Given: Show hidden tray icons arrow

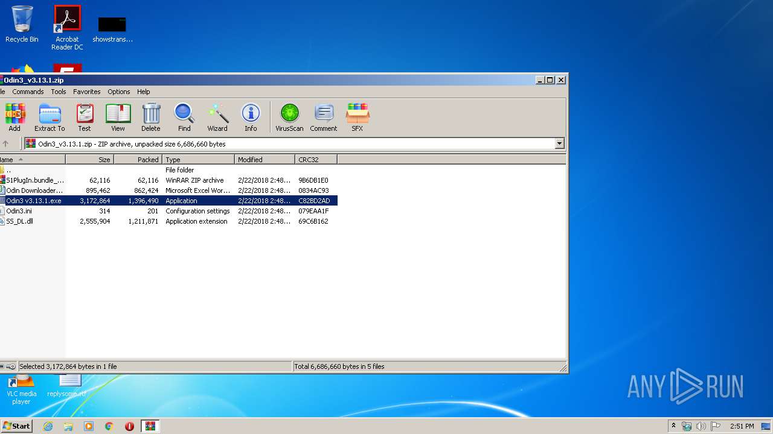Looking at the screenshot, I should click(673, 426).
